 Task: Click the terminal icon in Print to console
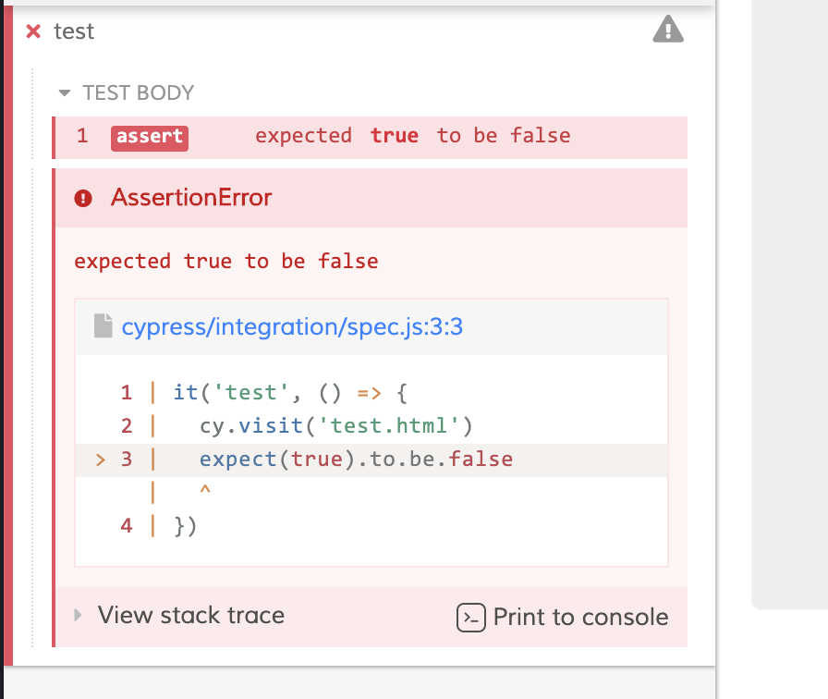pos(470,618)
